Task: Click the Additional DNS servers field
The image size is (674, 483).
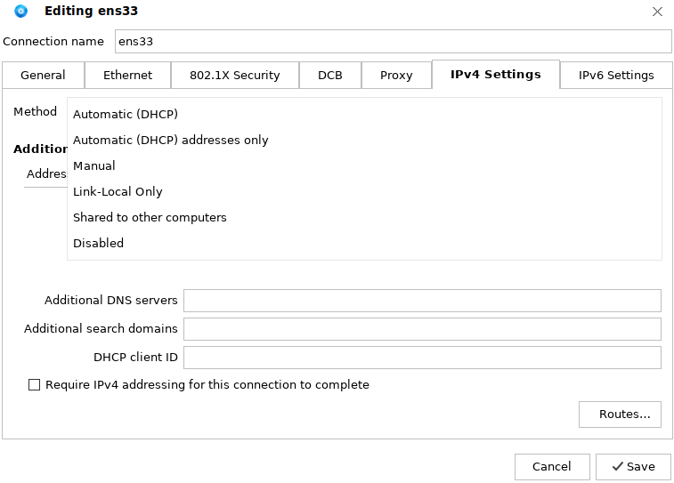Action: point(422,301)
